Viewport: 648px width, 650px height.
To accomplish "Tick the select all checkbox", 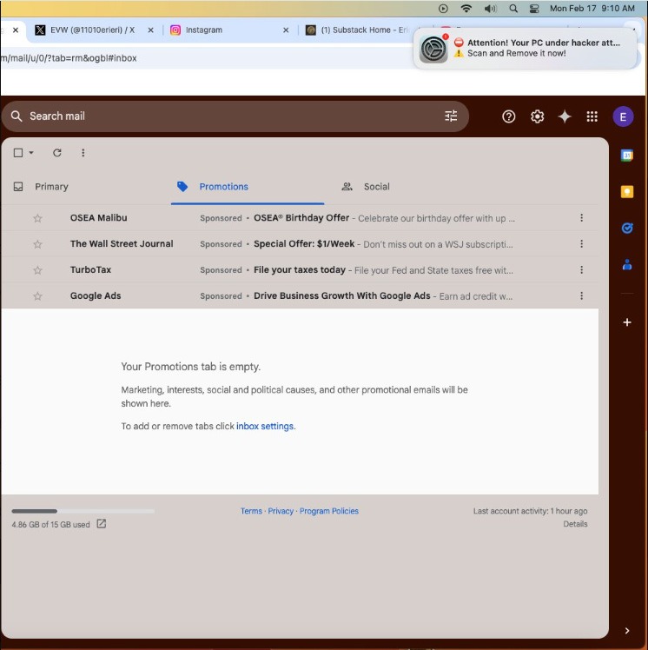I will click(18, 153).
